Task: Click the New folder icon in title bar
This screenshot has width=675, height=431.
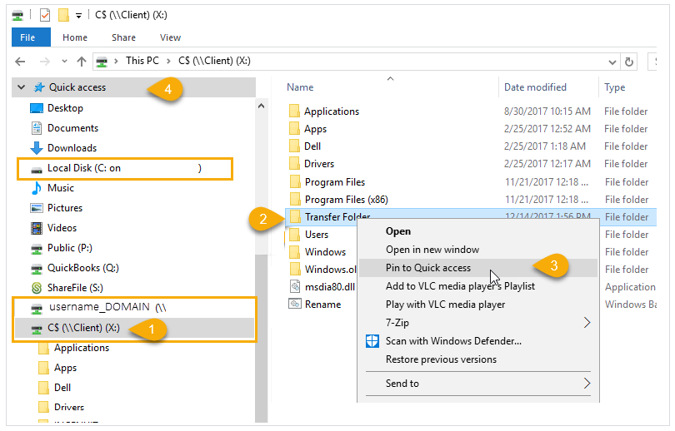Action: 63,16
